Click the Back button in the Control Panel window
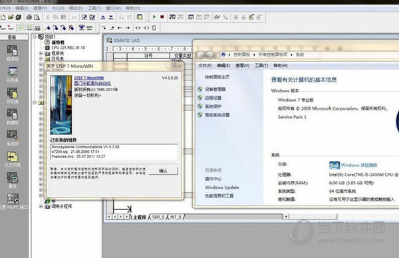 point(200,55)
